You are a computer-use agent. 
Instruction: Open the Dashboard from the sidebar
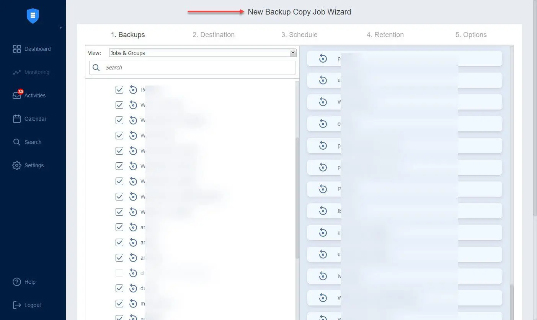[x=33, y=49]
